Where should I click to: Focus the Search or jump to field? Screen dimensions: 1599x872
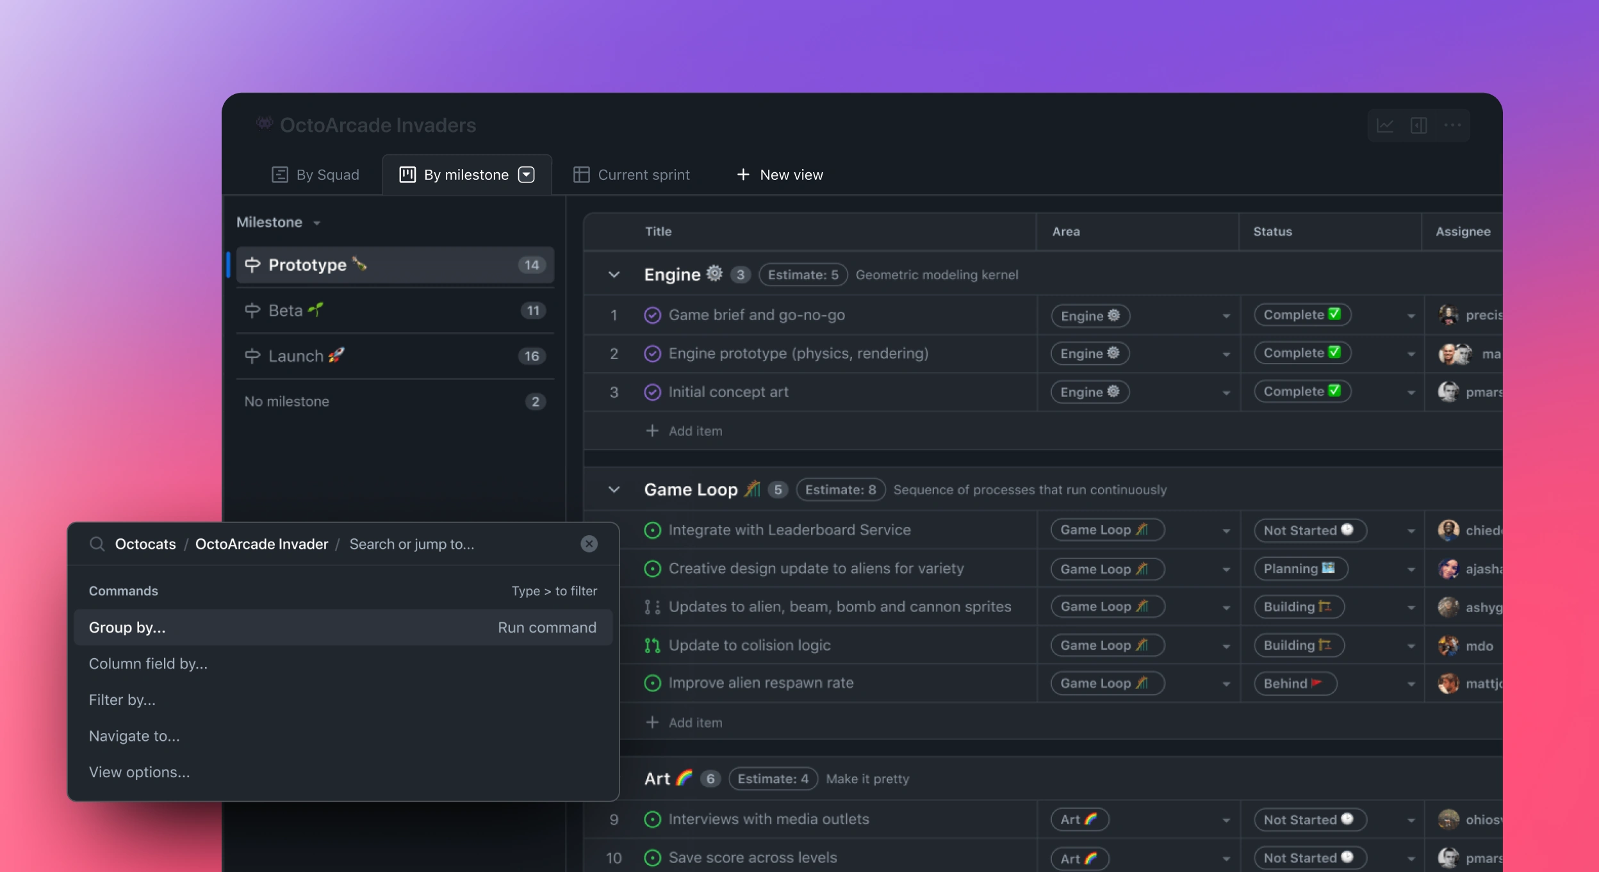pos(412,544)
